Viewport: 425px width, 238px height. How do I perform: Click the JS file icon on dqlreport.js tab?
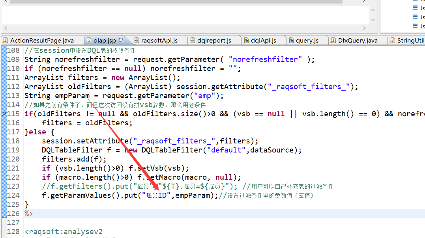point(193,40)
